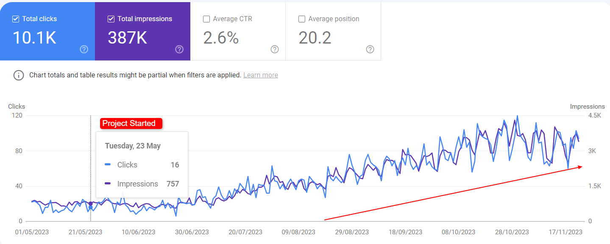Select the 2.6% Average CTR value
Viewport: 610px width, 244px height.
221,38
